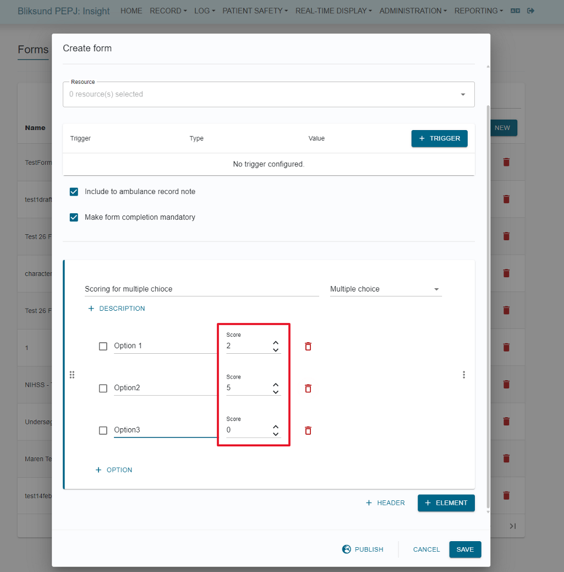The width and height of the screenshot is (564, 572).
Task: Click the Bliksund PEPJ: Insight brand link
Action: pyautogui.click(x=64, y=11)
